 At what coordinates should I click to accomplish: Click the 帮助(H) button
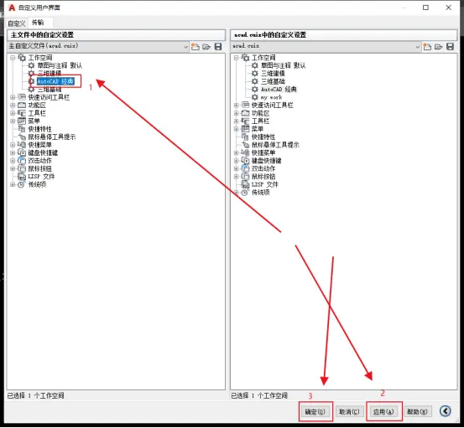click(417, 411)
